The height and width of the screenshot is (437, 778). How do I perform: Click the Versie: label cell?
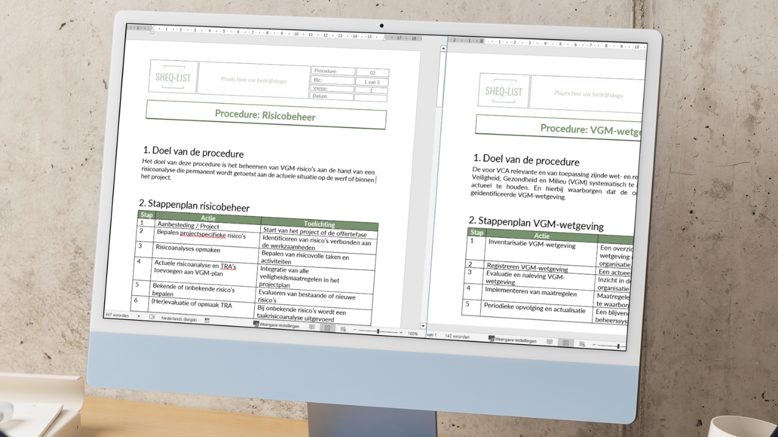pos(333,88)
